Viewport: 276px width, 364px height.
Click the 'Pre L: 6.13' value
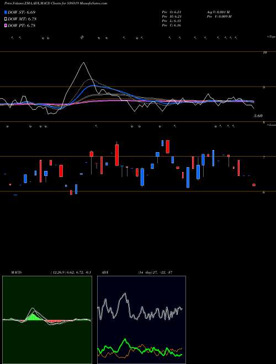pyautogui.click(x=172, y=21)
